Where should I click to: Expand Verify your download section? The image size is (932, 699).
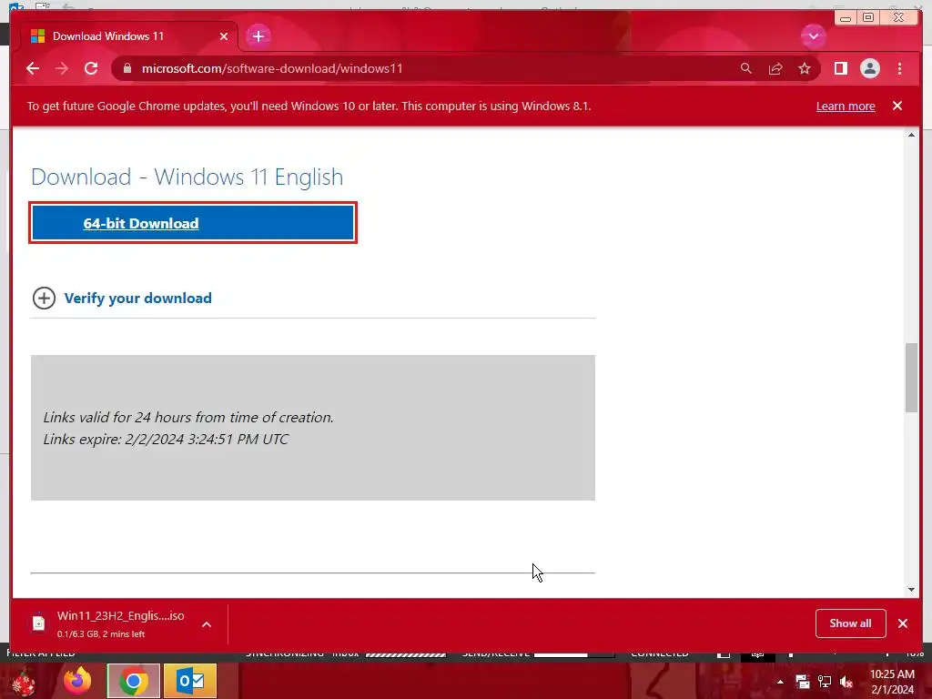44,298
